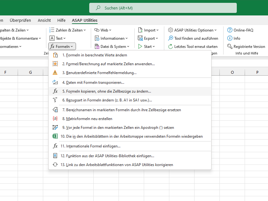Expand the Objekte & Kommentare dropdown
The width and height of the screenshot is (268, 201).
pyautogui.click(x=20, y=38)
